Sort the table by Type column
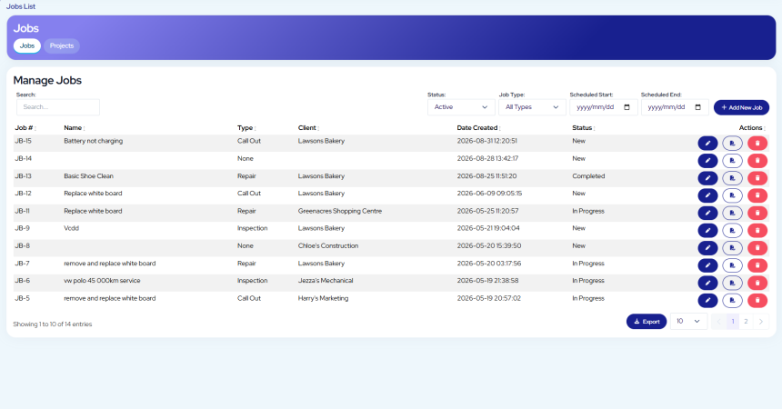 (246, 128)
